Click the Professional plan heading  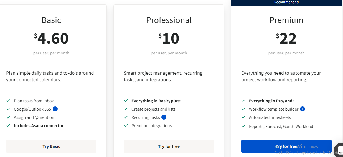[x=169, y=20]
